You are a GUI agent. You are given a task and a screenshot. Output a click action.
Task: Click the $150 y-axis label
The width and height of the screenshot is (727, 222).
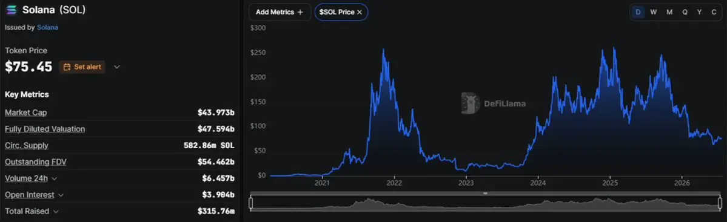pyautogui.click(x=258, y=102)
